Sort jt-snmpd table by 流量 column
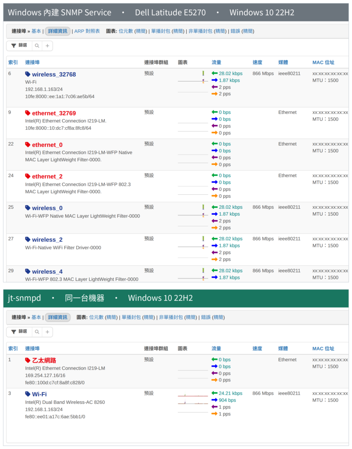The height and width of the screenshot is (449, 352). coord(217,349)
